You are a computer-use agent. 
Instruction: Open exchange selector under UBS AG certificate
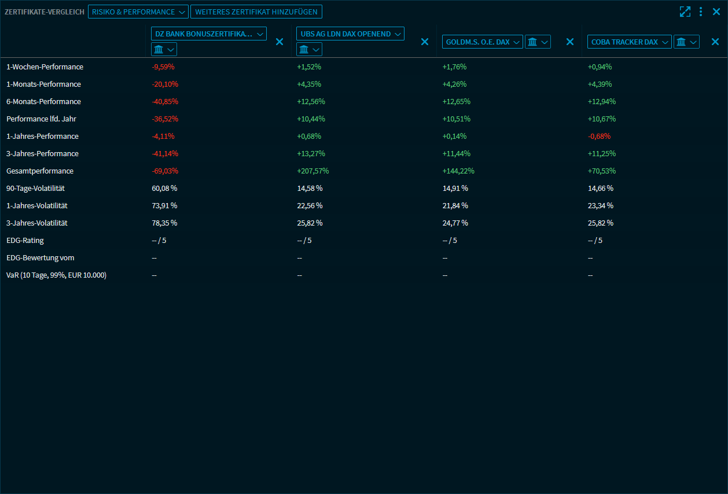309,49
